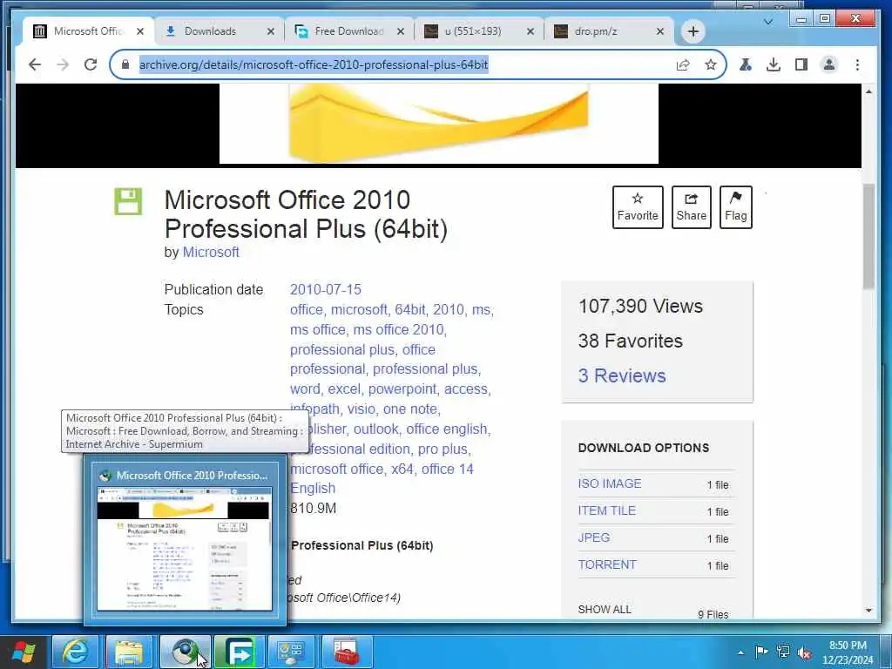Download the JPEG option
892x669 pixels.
[594, 537]
